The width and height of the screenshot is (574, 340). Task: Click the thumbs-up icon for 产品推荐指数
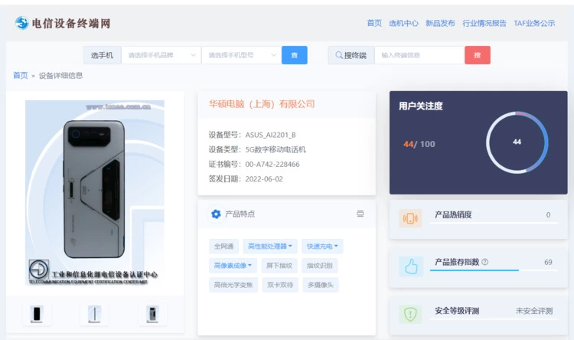(411, 266)
